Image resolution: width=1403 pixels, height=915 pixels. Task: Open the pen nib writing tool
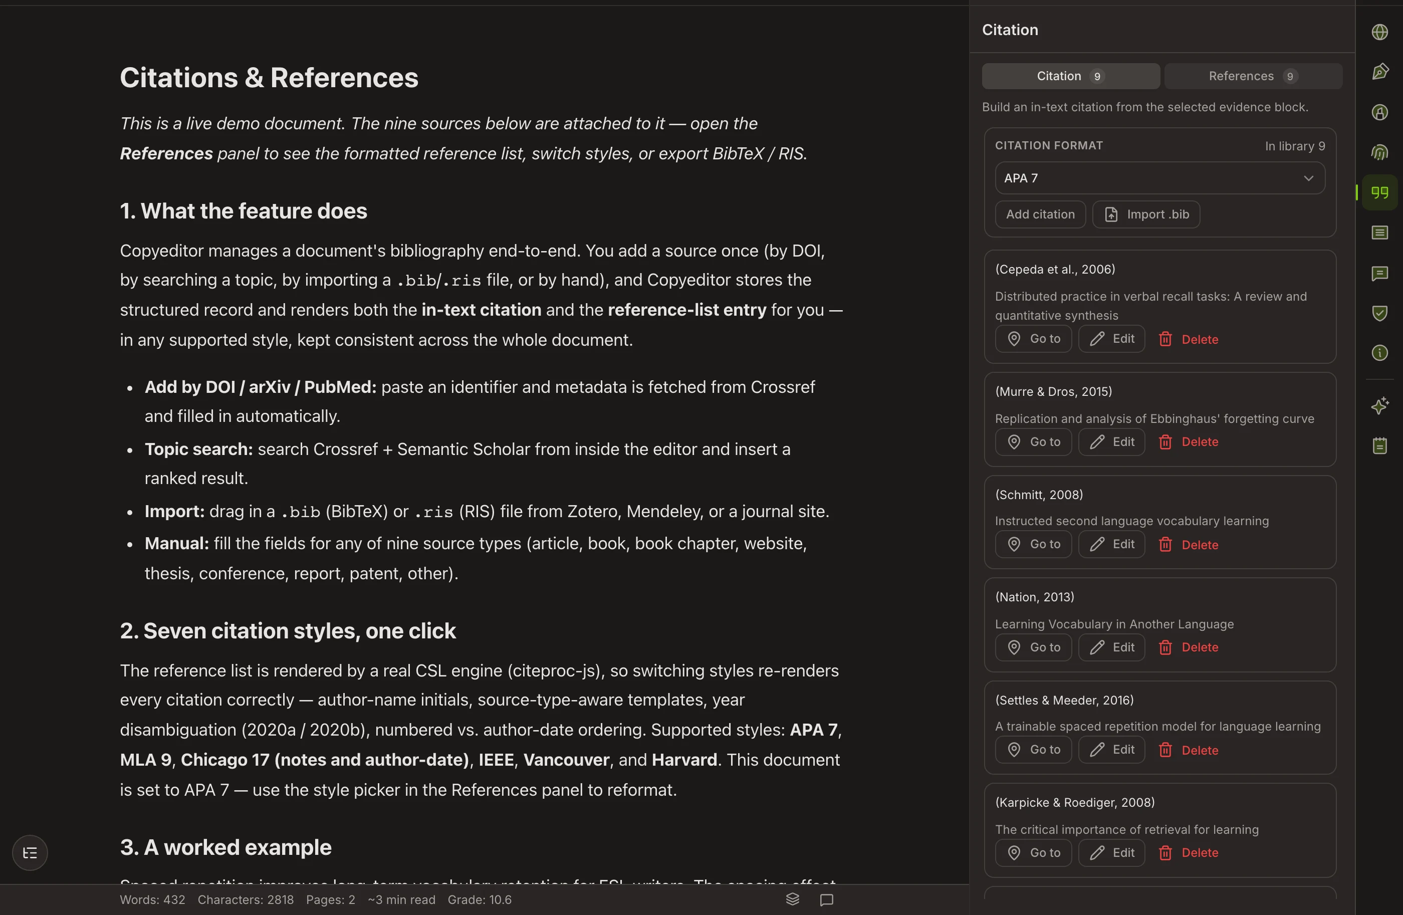[x=1379, y=72]
